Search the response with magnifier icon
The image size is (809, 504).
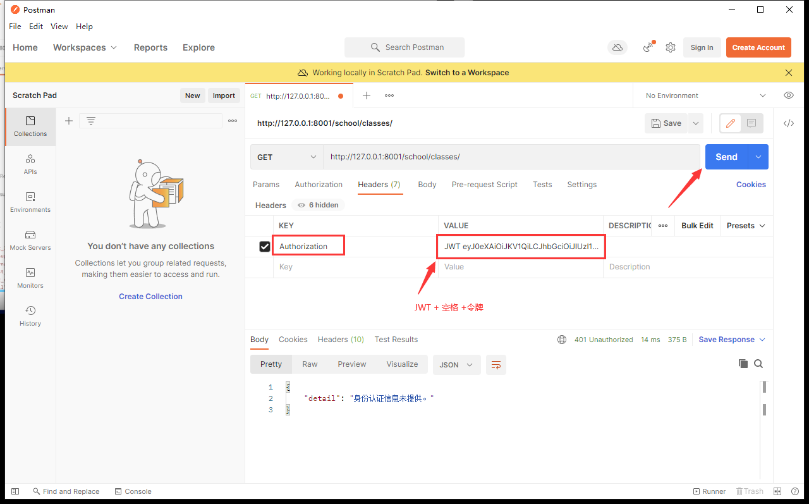[758, 364]
